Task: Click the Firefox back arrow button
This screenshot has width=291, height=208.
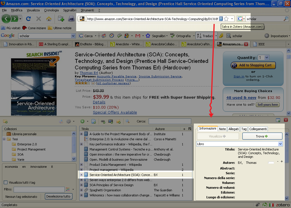Action: coord(6,19)
